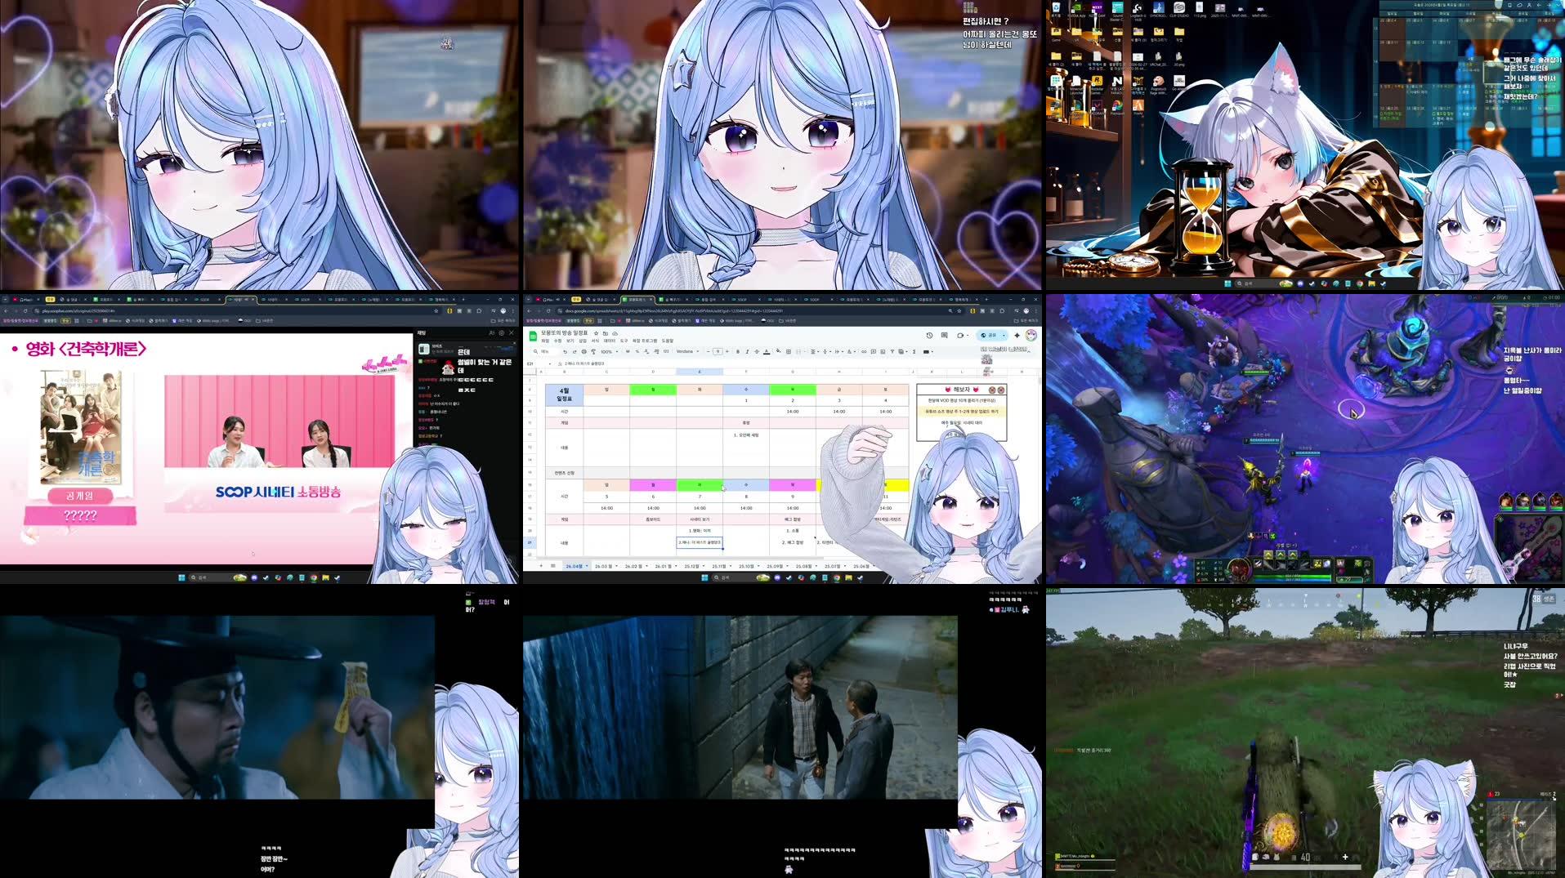Expand the Share button dropdown arrow
Screen dimensions: 1565x878
(x=1003, y=335)
